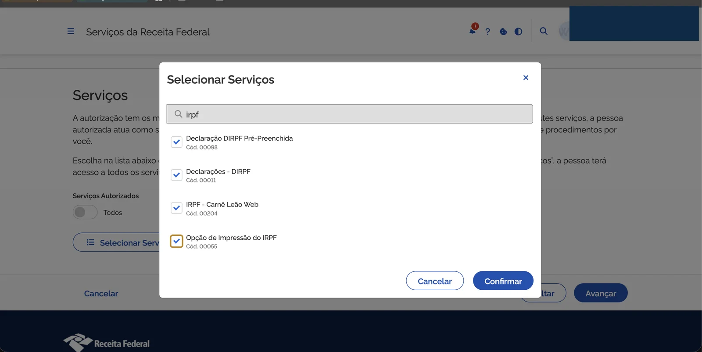Open the hamburger menu beside Serviços da Receita Federal
The height and width of the screenshot is (352, 702).
click(x=71, y=32)
